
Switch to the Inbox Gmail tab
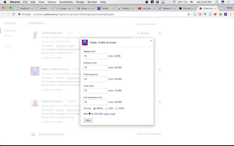pos(65,8)
